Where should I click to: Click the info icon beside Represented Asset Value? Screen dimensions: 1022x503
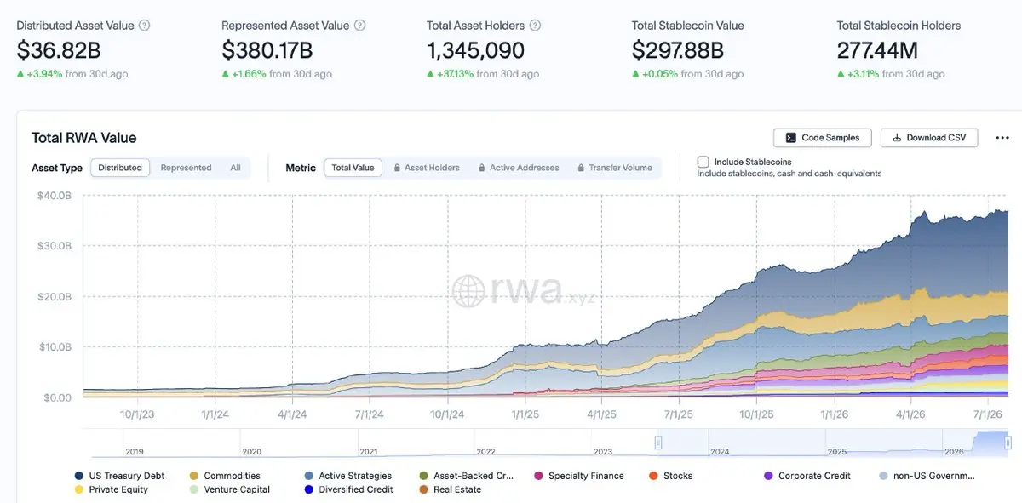pyautogui.click(x=360, y=26)
